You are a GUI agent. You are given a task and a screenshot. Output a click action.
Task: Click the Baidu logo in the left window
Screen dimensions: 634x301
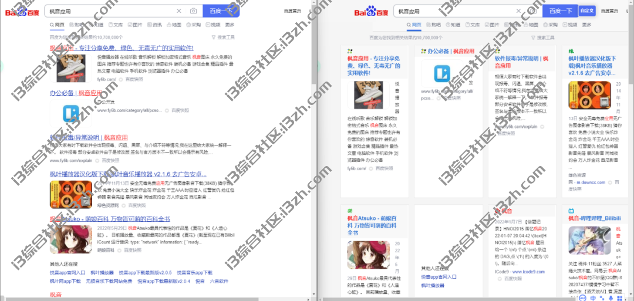[22, 12]
